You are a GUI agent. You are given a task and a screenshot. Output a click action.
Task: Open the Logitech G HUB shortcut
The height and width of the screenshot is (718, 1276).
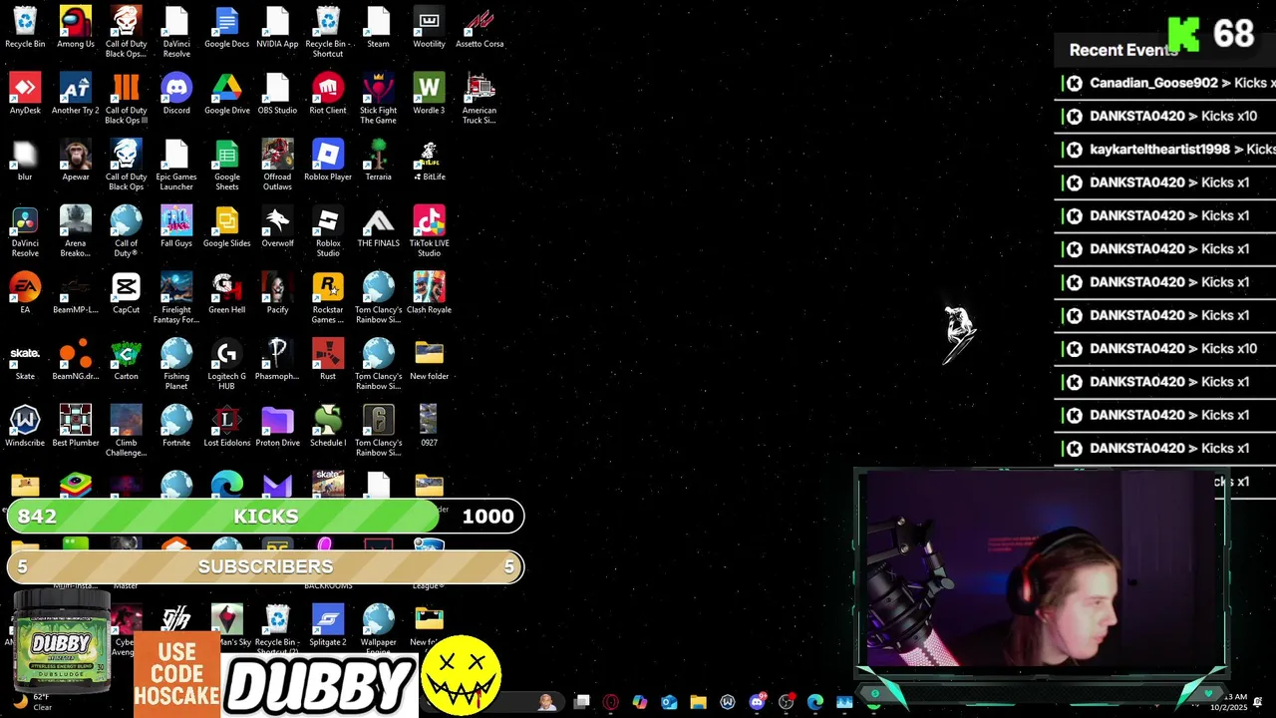226,364
